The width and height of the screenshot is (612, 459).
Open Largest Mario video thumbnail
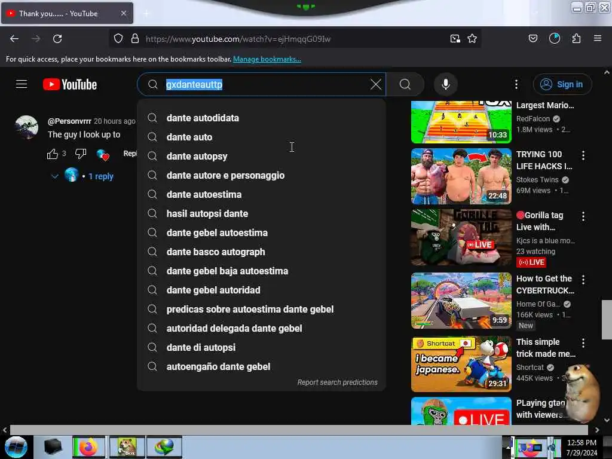pos(461,122)
